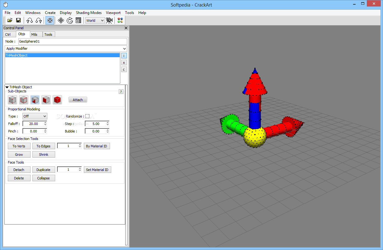
Task: Close the Control Panel with X
Action: pos(126,28)
